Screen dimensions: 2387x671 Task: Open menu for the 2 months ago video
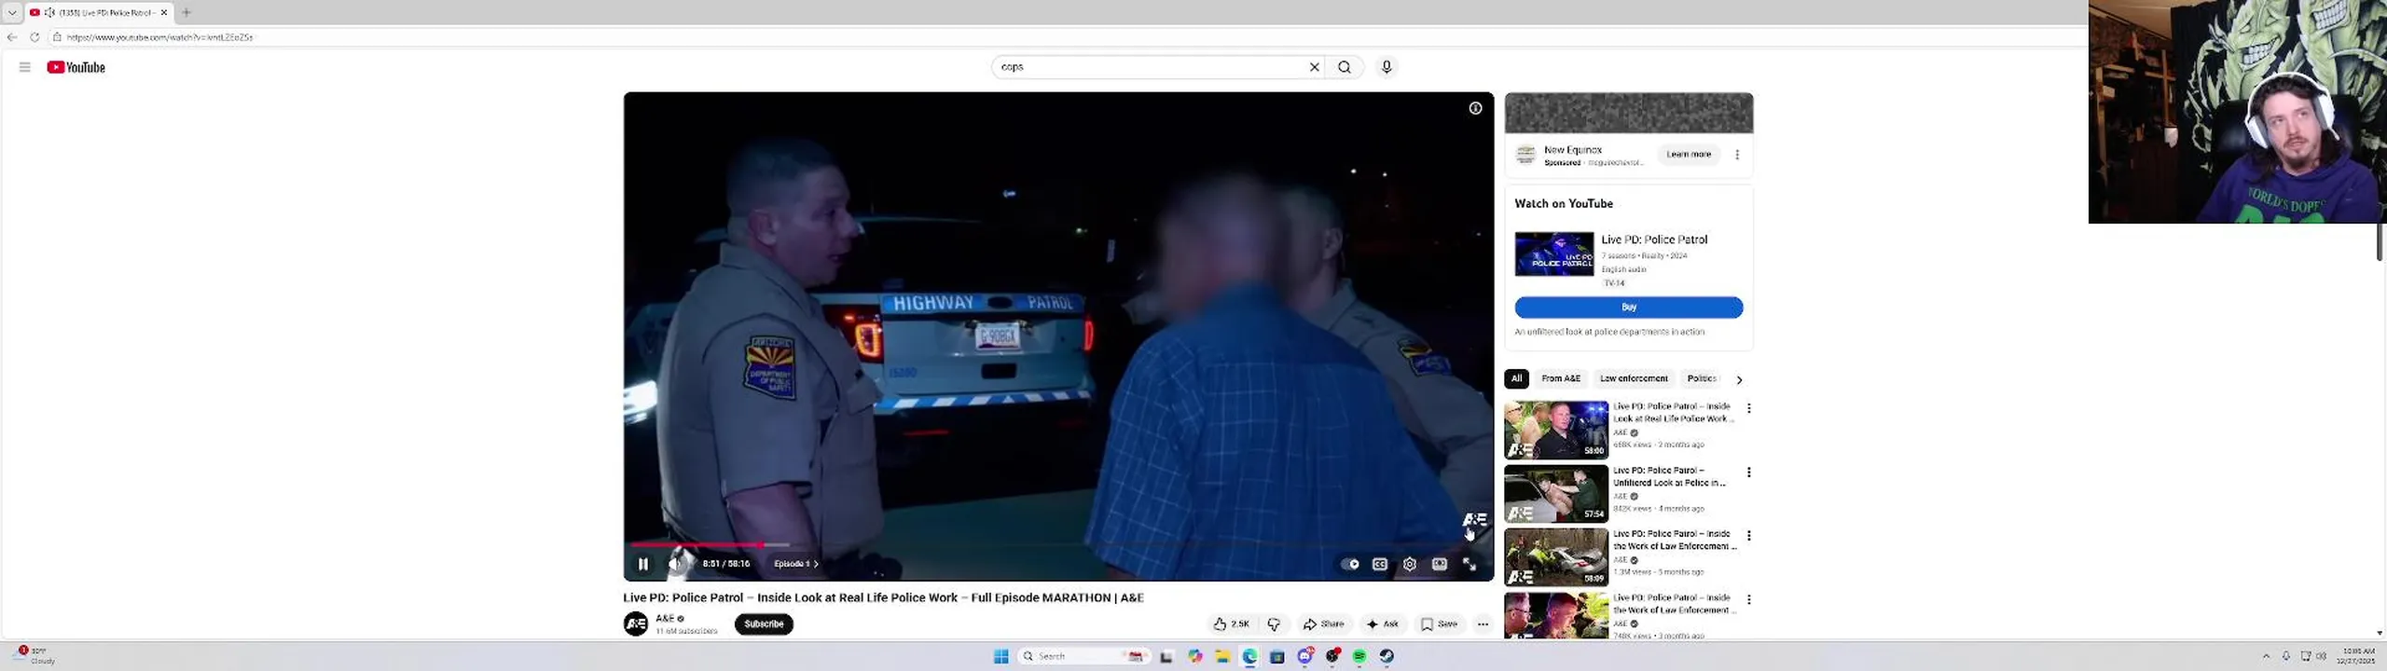point(1749,408)
